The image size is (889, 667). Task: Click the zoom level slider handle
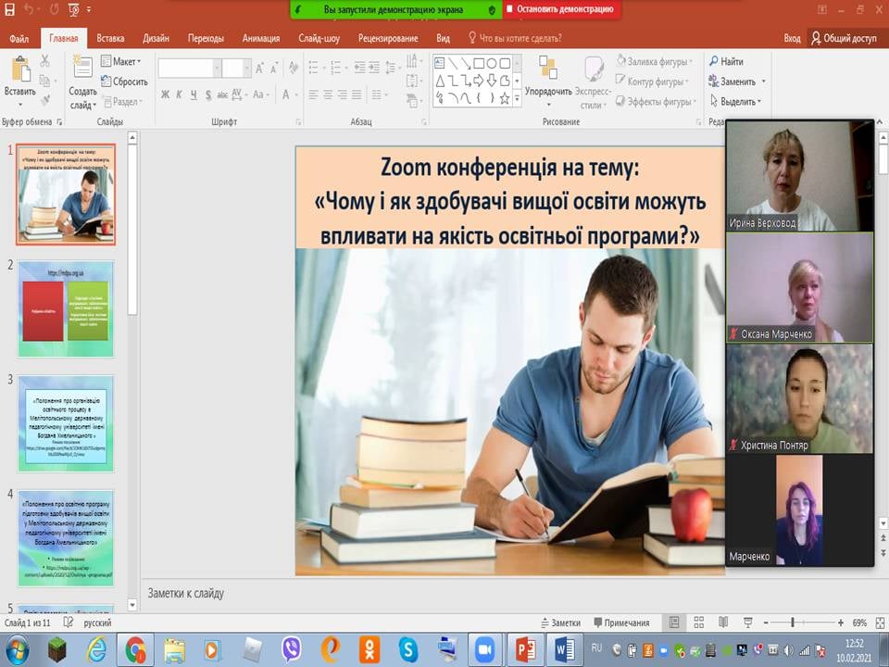[x=793, y=623]
